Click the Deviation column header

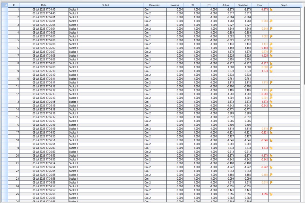point(243,5)
